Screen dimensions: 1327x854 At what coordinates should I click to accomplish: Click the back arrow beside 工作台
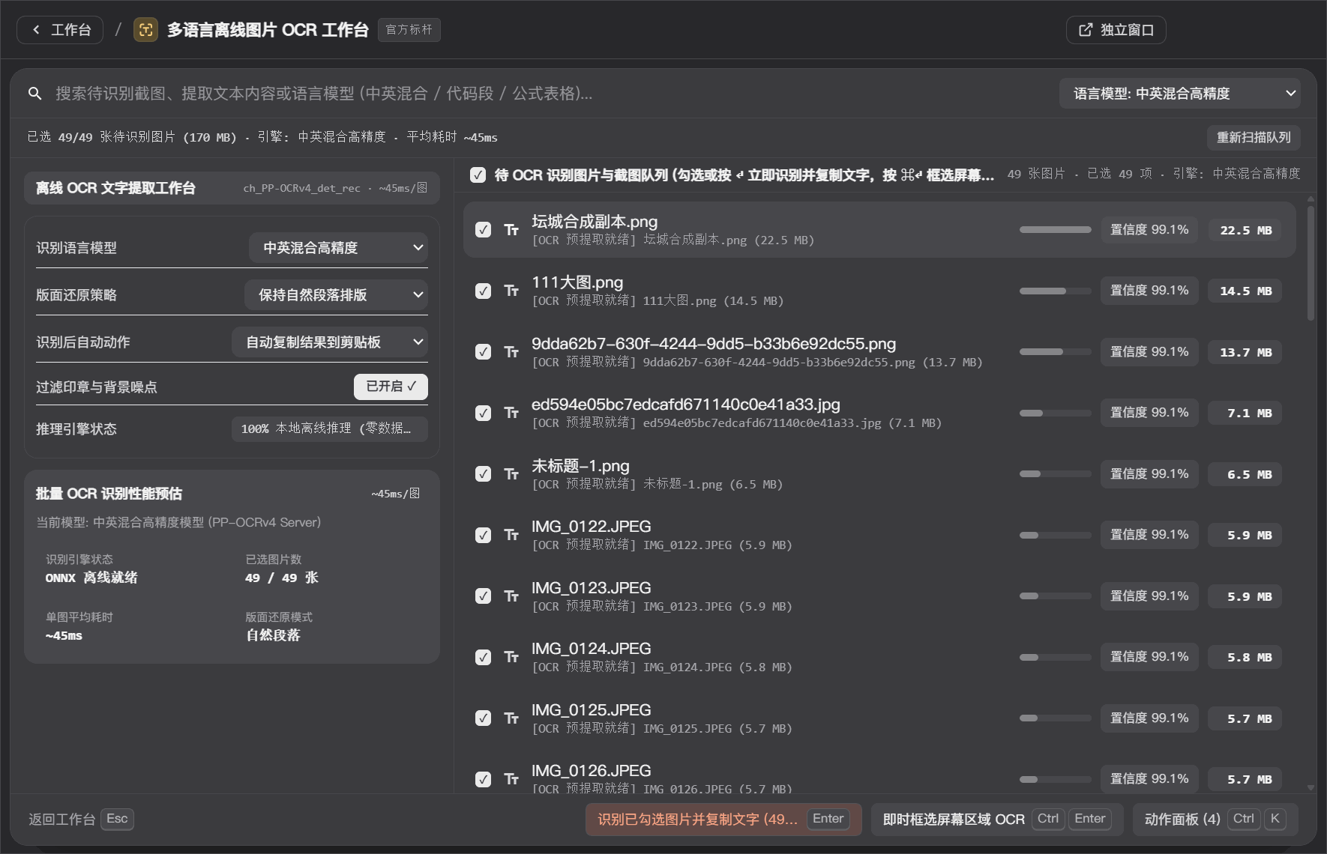click(36, 30)
